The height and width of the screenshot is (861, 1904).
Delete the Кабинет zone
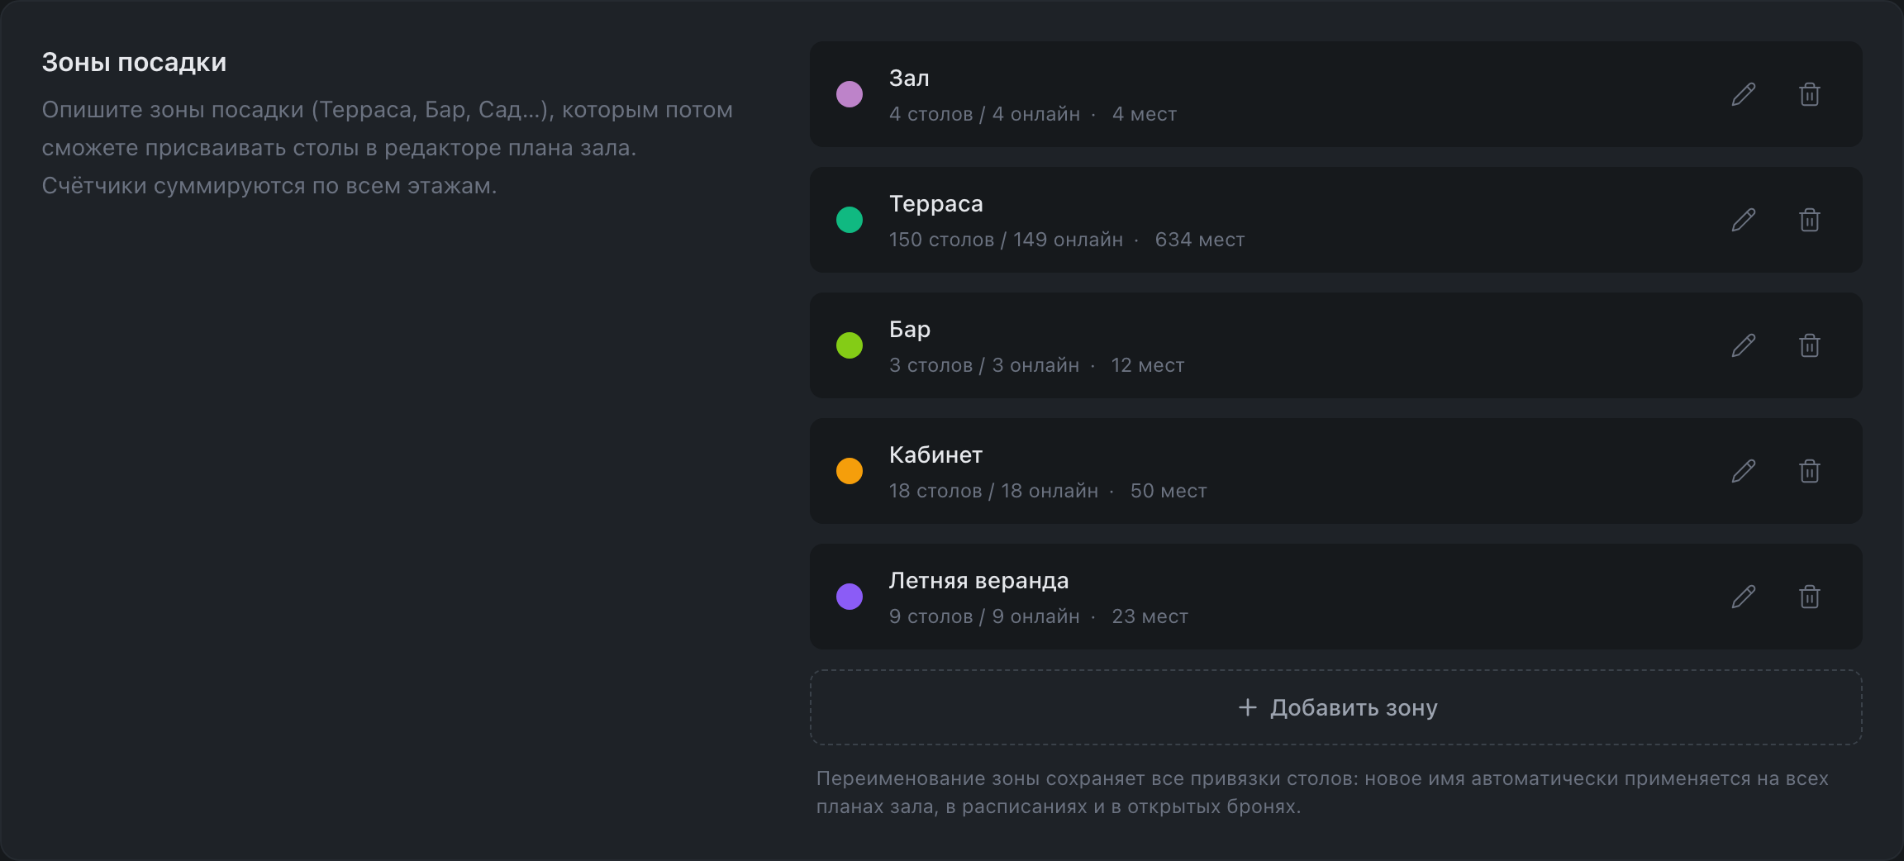click(x=1810, y=471)
